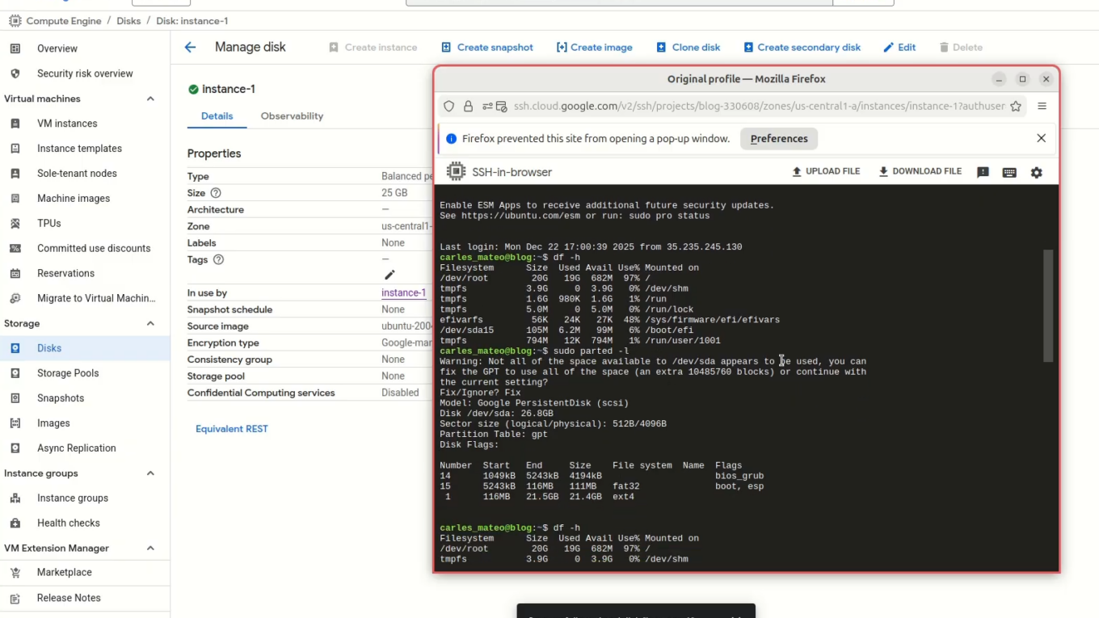Switch to the Observability tab
This screenshot has width=1099, height=618.
tap(292, 116)
